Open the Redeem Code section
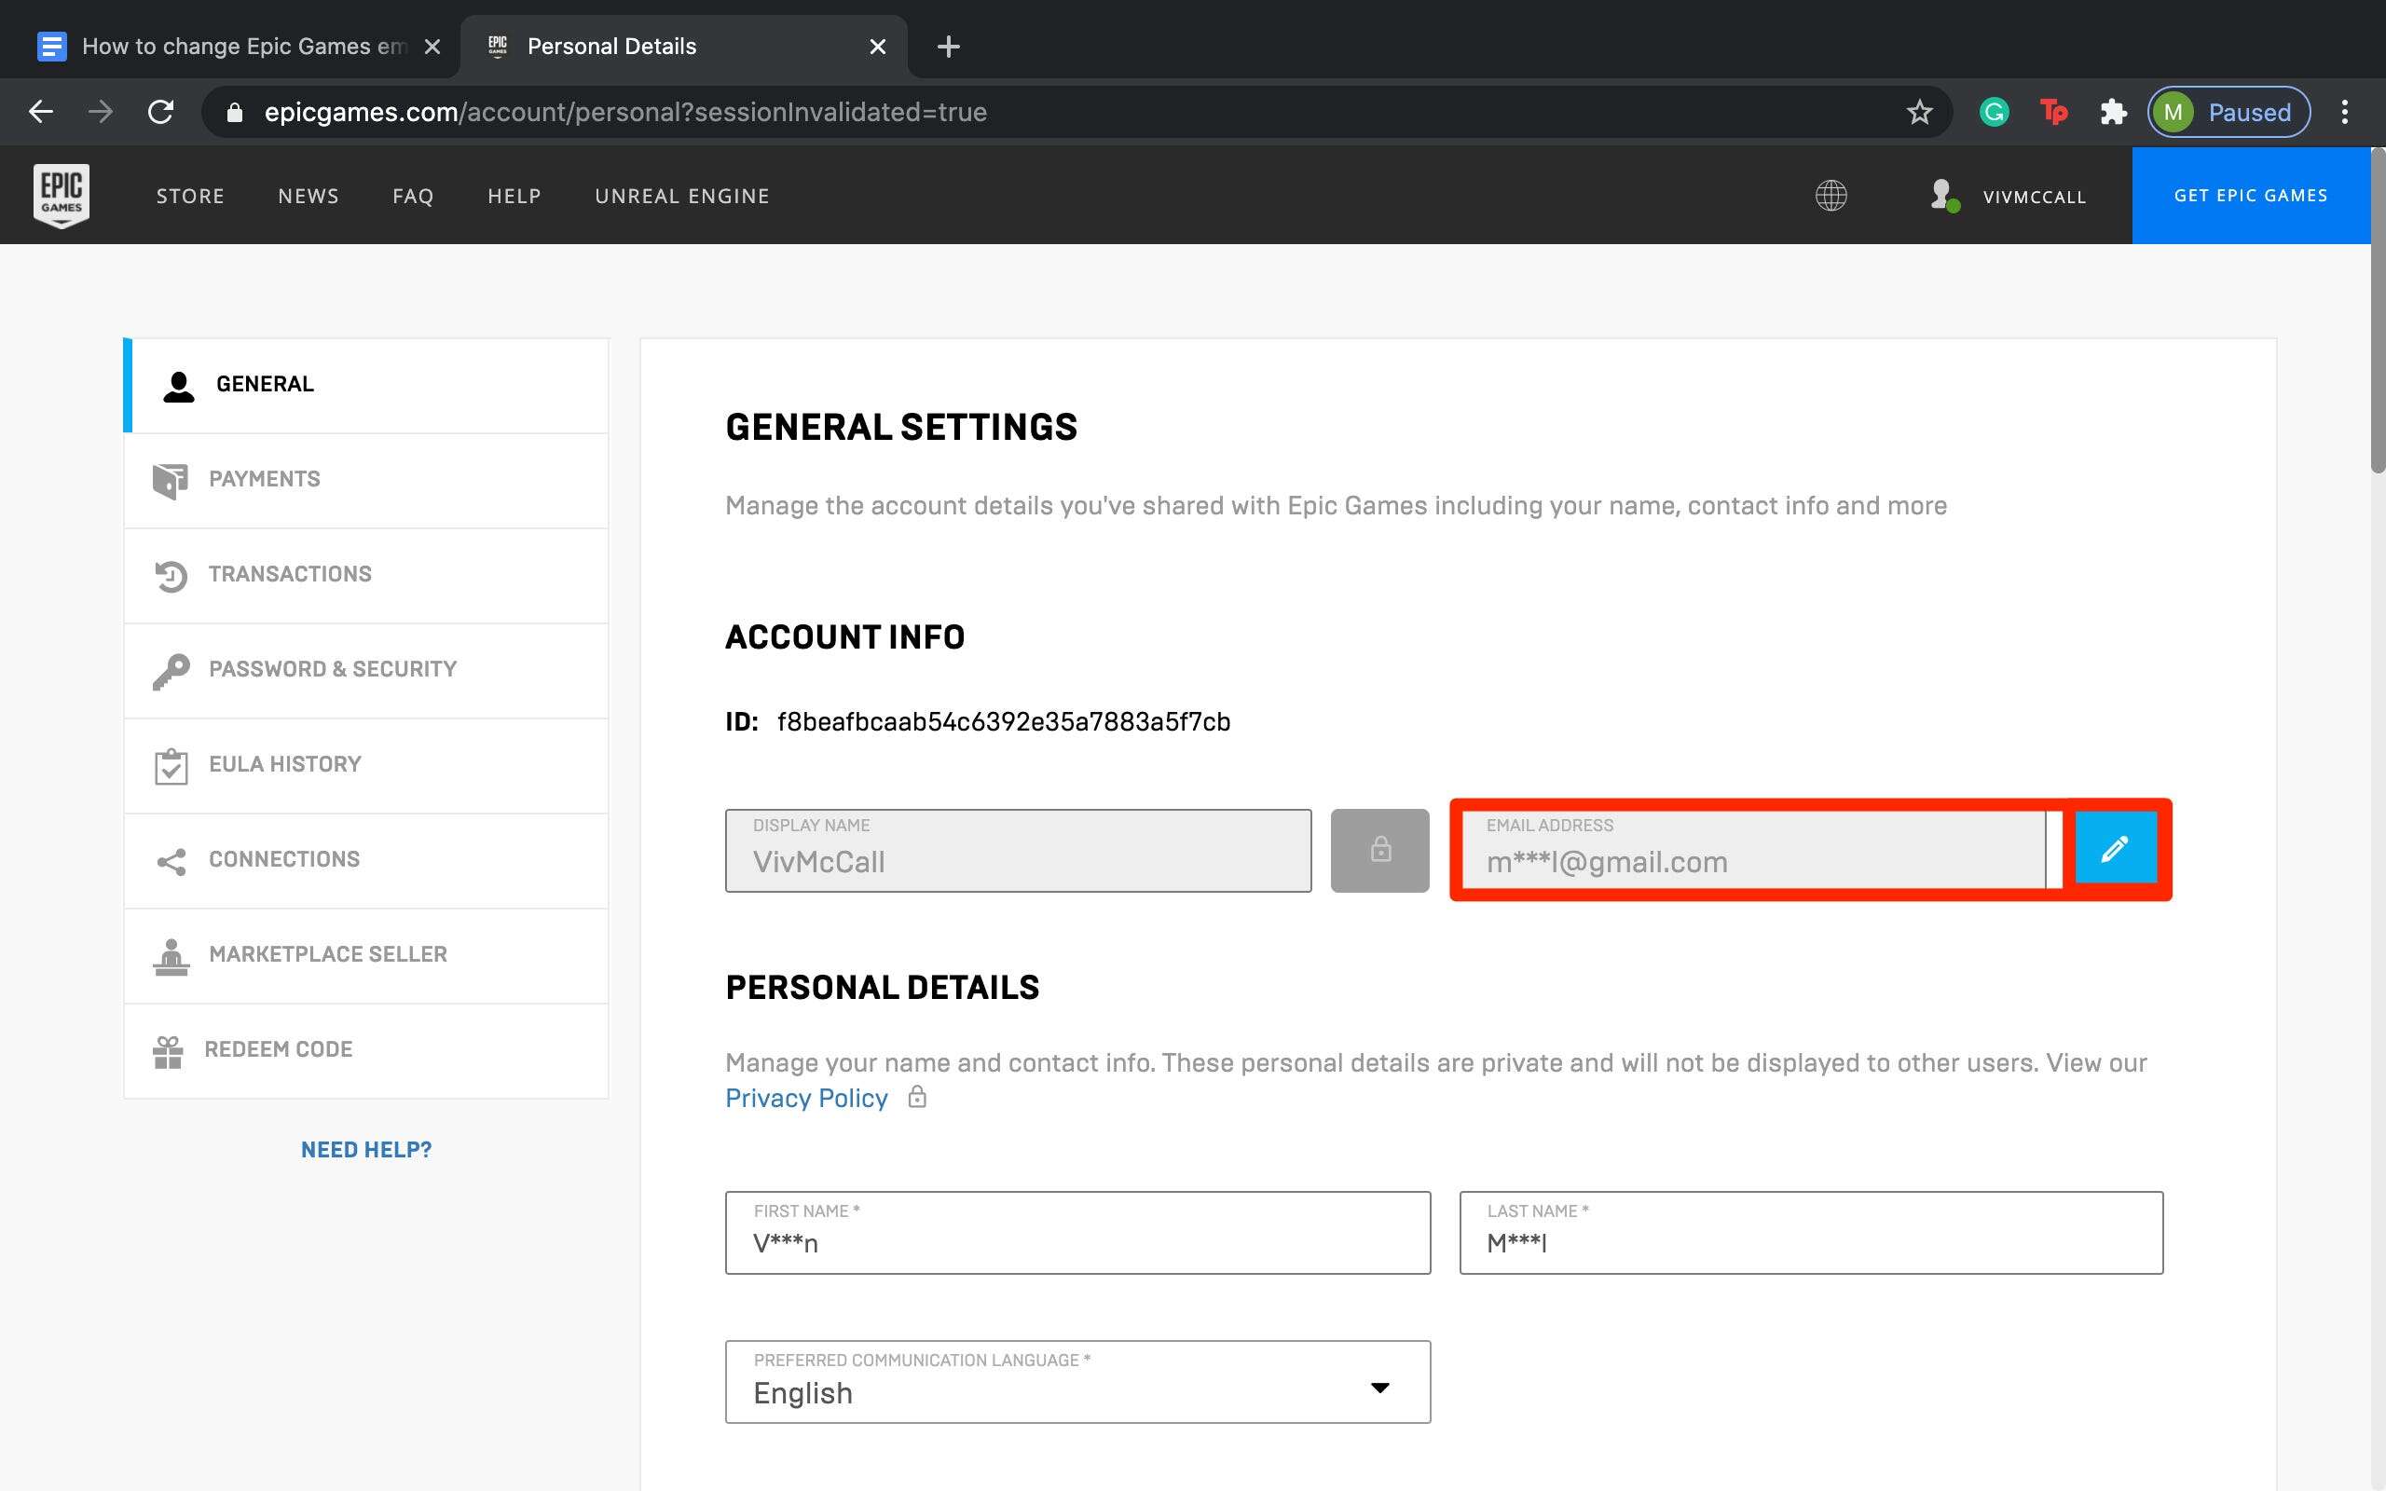 click(280, 1049)
